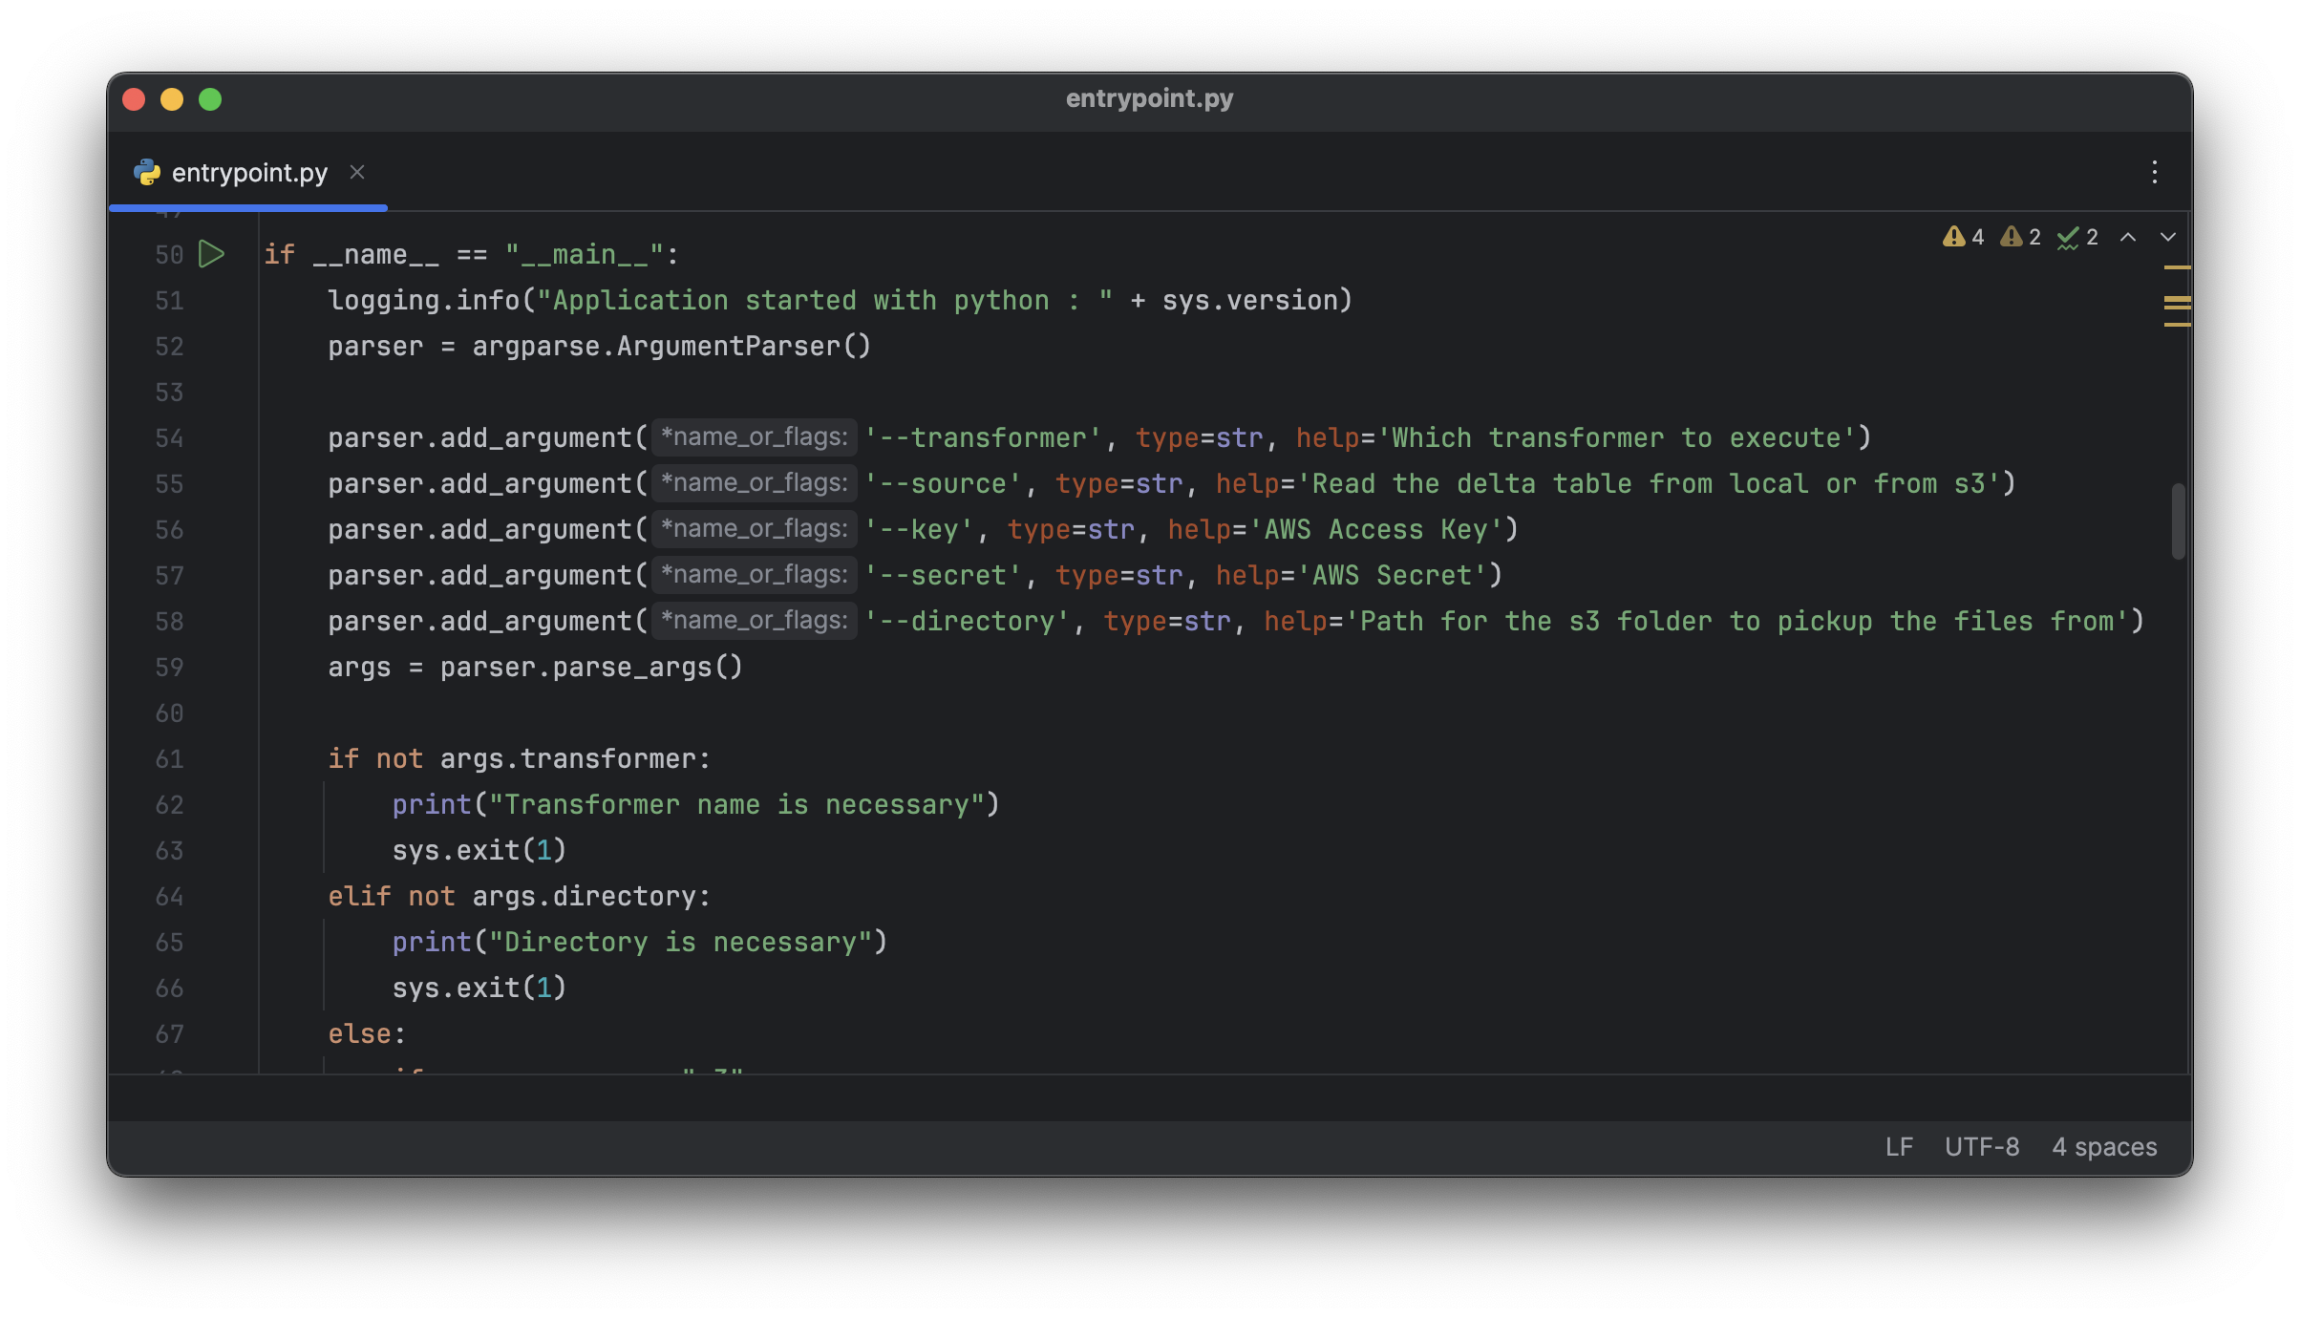Click entrypoint.py title in window title bar
The width and height of the screenshot is (2300, 1318).
1149,98
